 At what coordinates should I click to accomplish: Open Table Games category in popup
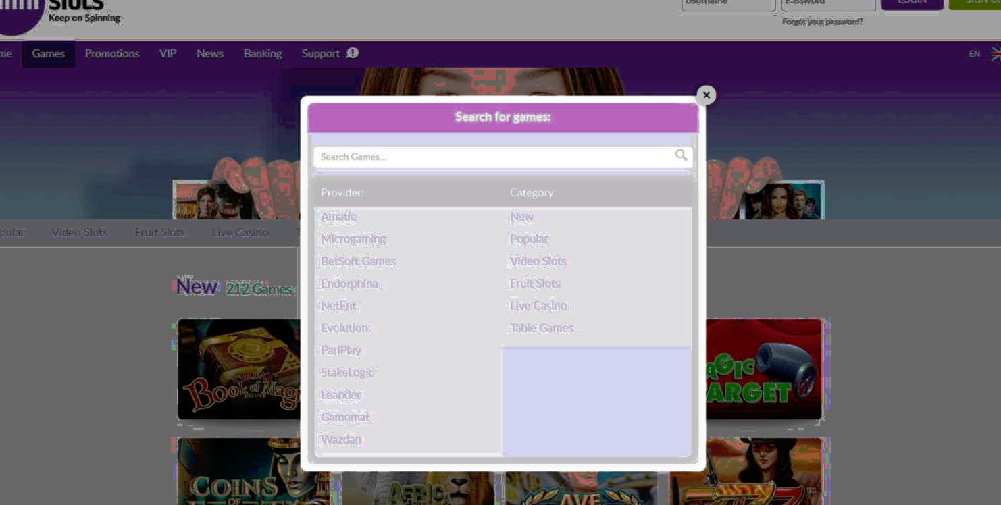pos(541,328)
